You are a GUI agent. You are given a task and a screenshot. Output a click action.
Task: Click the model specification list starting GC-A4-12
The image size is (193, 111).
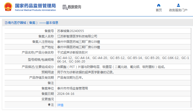123,59
